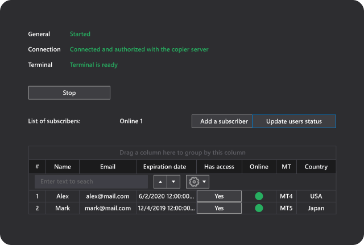364x245 pixels.
Task: Select the Alex name cell
Action: pos(63,196)
